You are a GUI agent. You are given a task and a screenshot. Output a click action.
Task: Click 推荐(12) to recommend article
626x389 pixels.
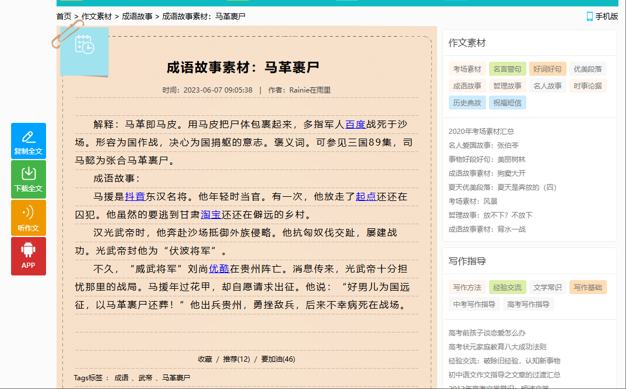pyautogui.click(x=236, y=359)
